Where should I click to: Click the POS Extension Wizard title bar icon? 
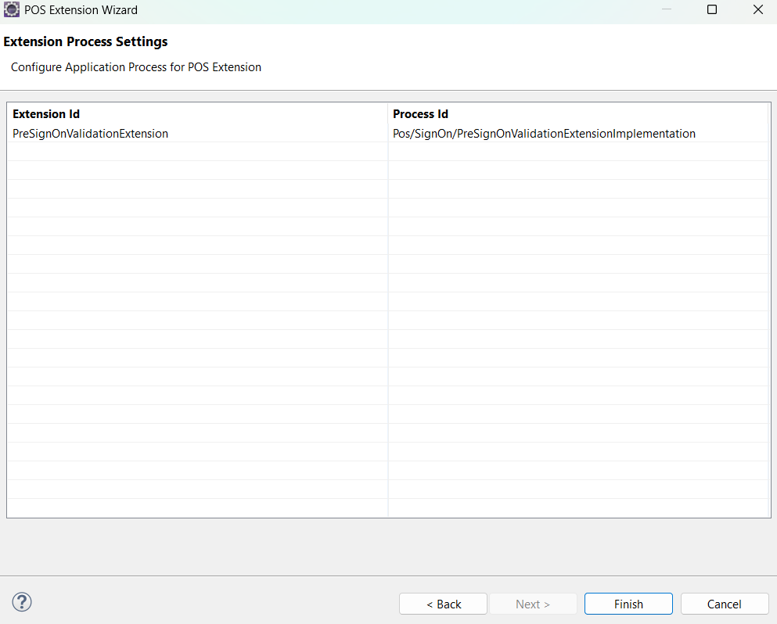[13, 9]
